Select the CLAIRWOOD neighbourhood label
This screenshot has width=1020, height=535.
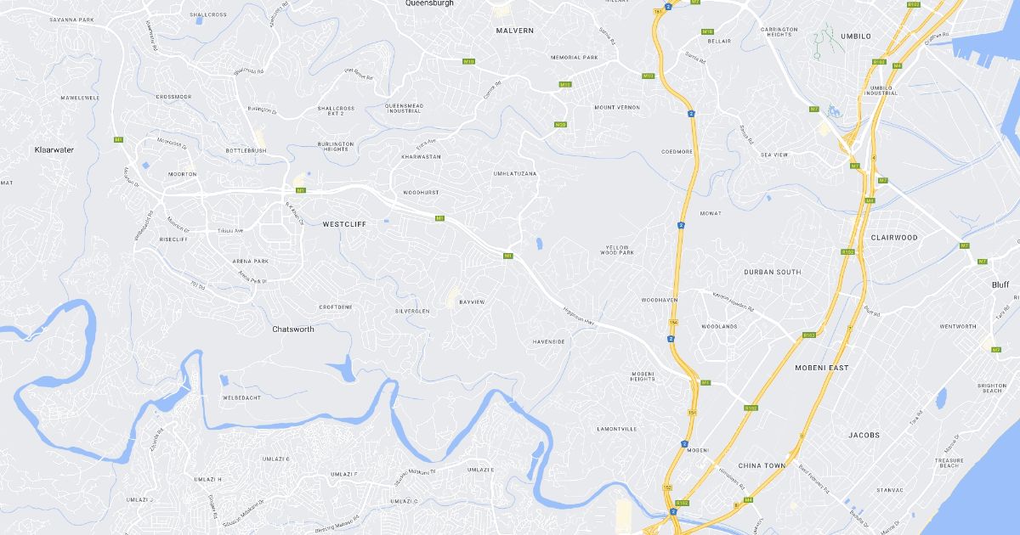pyautogui.click(x=894, y=238)
